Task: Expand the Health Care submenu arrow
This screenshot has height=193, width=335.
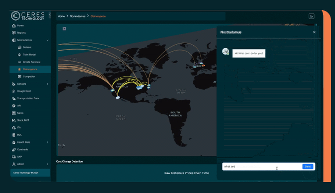Action: click(48, 142)
